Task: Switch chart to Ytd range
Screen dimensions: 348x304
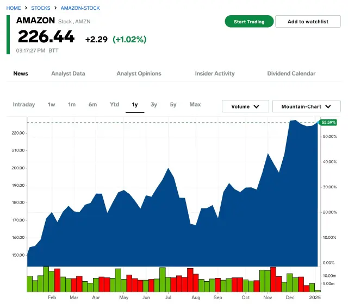Action: click(114, 104)
